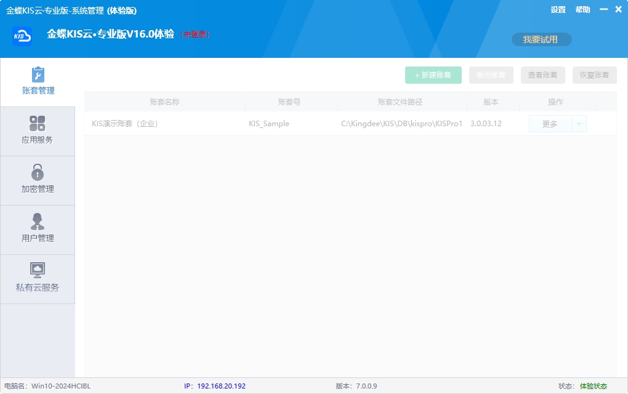Select the 应用服务 sidebar label
The height and width of the screenshot is (394, 628).
pyautogui.click(x=37, y=140)
